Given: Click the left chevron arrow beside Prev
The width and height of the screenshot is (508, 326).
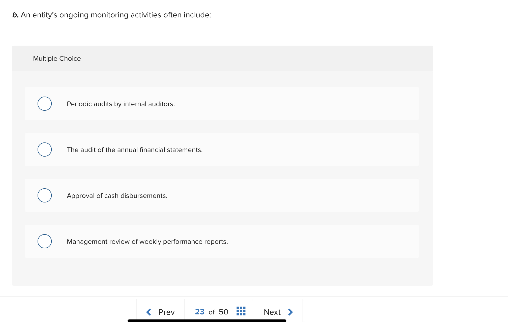Looking at the screenshot, I should pyautogui.click(x=149, y=312).
